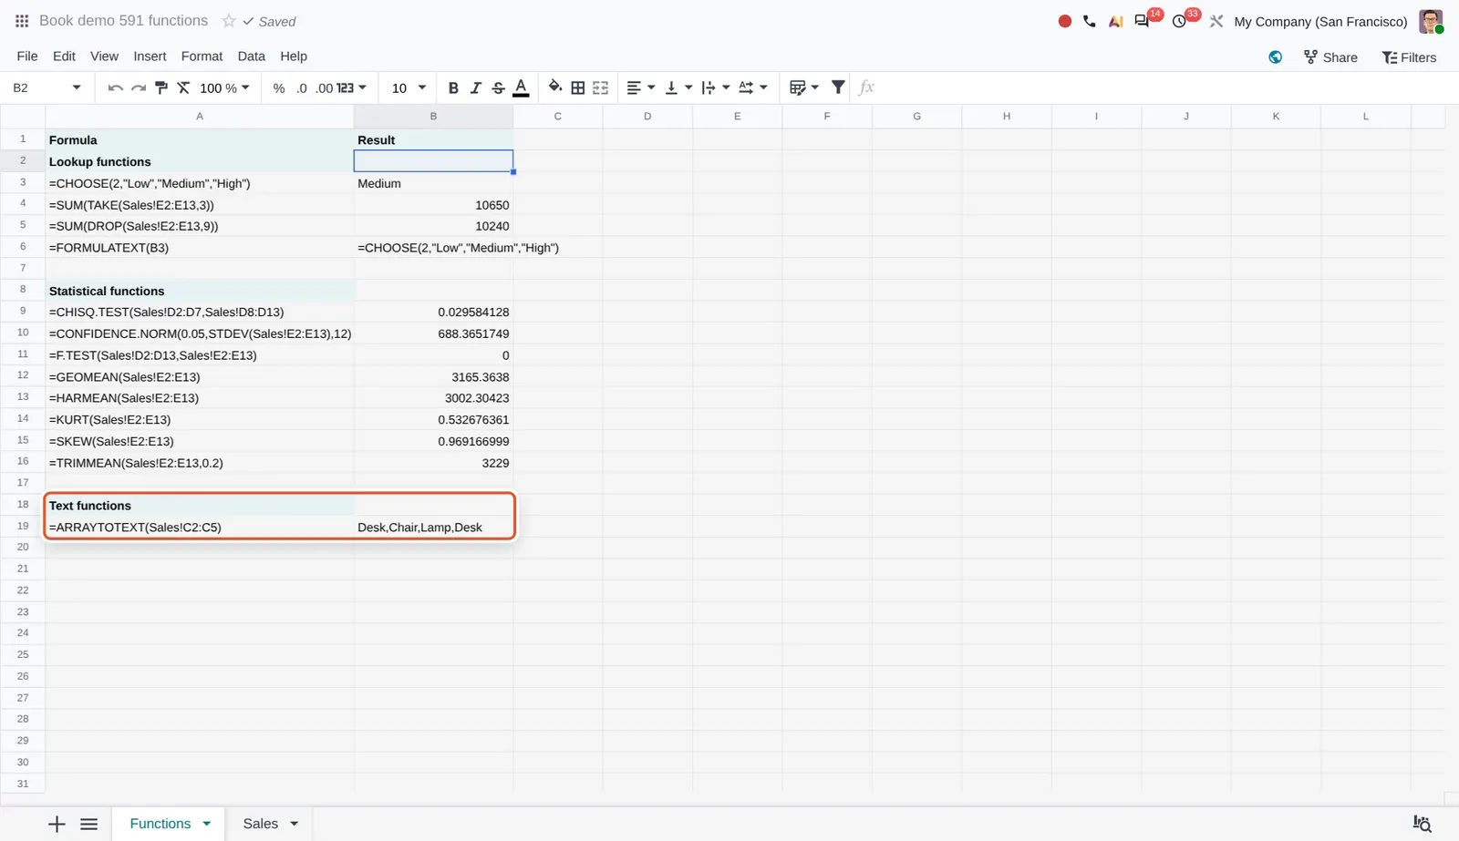
Task: Open the phone VoIP icon
Action: pos(1090,21)
